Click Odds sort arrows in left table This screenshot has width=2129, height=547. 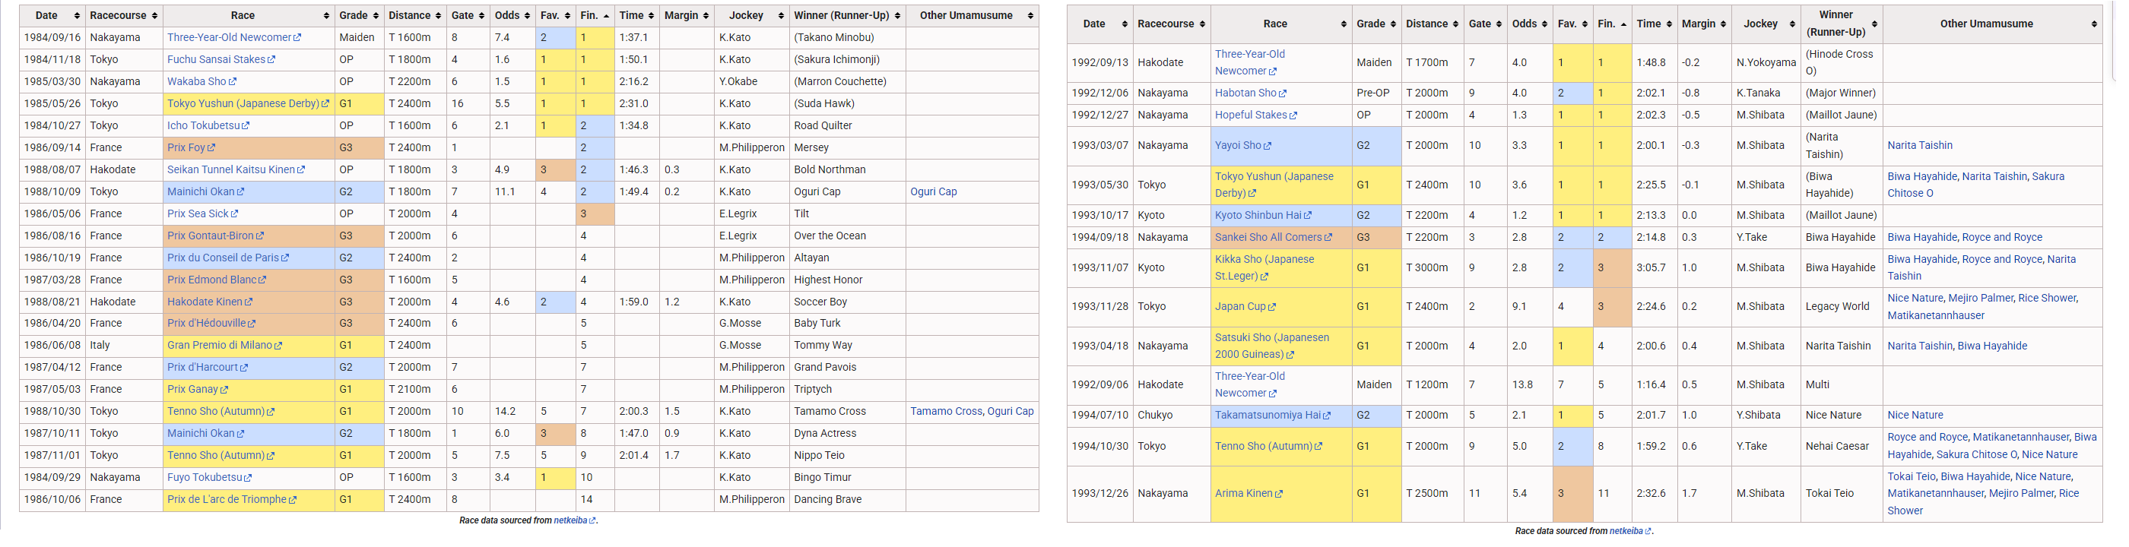(527, 16)
